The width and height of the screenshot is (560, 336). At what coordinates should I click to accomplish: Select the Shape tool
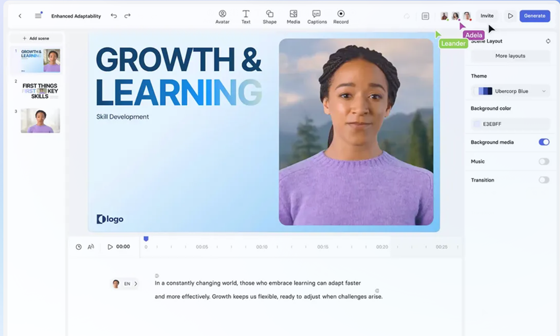[269, 17]
